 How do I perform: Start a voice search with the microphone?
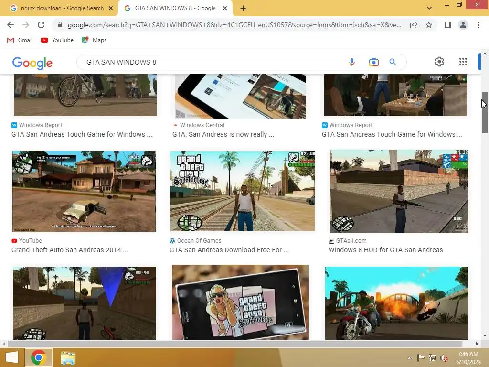click(x=352, y=62)
